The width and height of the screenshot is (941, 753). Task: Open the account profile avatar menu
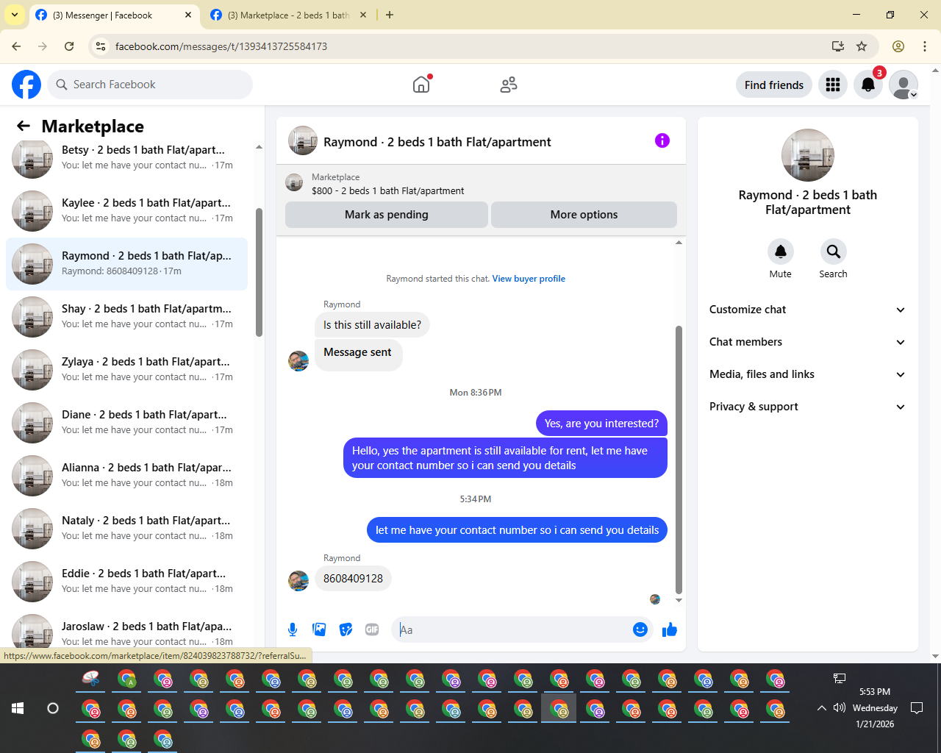tap(904, 85)
